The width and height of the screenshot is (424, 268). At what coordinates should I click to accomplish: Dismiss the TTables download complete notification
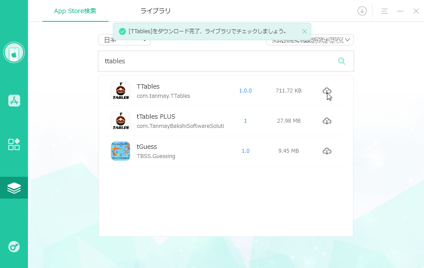click(305, 31)
